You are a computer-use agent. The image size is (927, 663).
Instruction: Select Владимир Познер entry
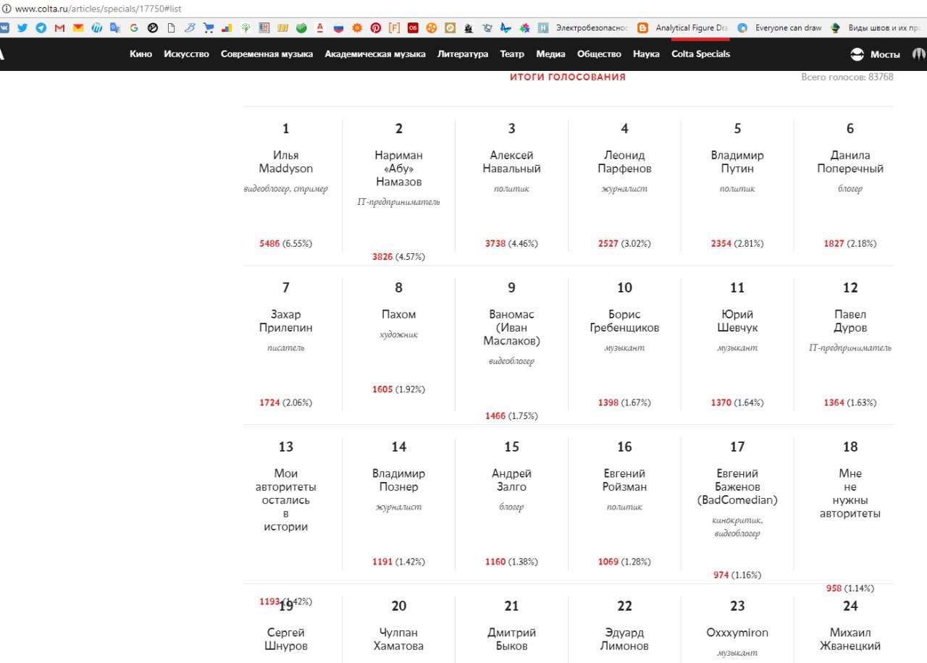tap(398, 481)
